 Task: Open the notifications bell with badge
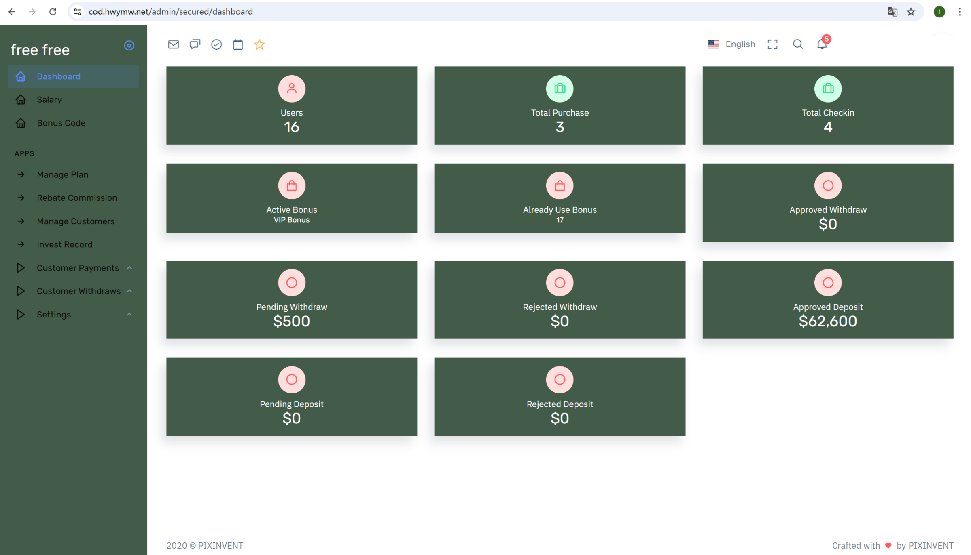pyautogui.click(x=822, y=44)
